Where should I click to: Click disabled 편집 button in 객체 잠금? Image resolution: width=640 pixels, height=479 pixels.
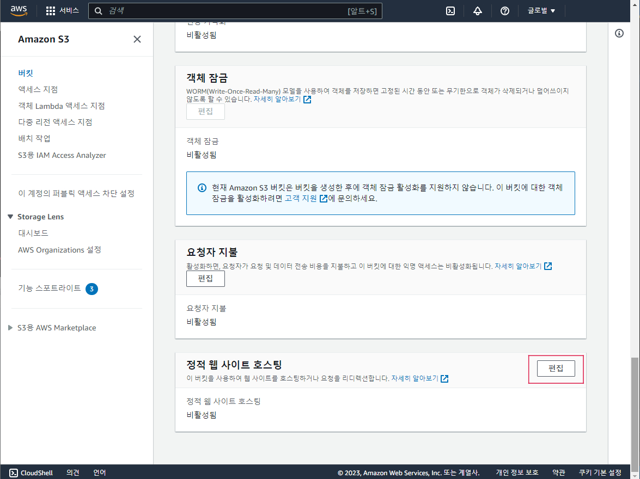205,112
